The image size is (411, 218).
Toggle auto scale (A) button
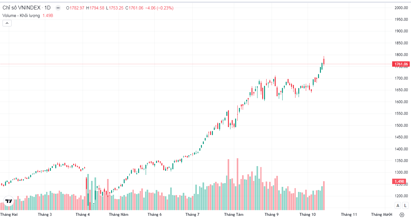pyautogui.click(x=398, y=205)
